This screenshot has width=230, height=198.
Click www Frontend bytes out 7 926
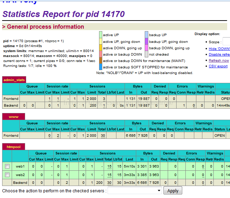click(143, 135)
